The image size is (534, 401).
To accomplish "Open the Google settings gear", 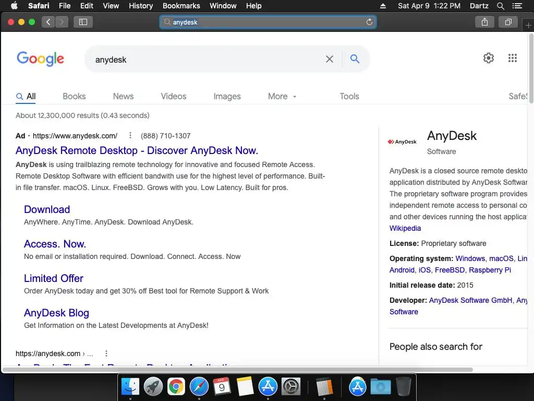I will pyautogui.click(x=488, y=58).
